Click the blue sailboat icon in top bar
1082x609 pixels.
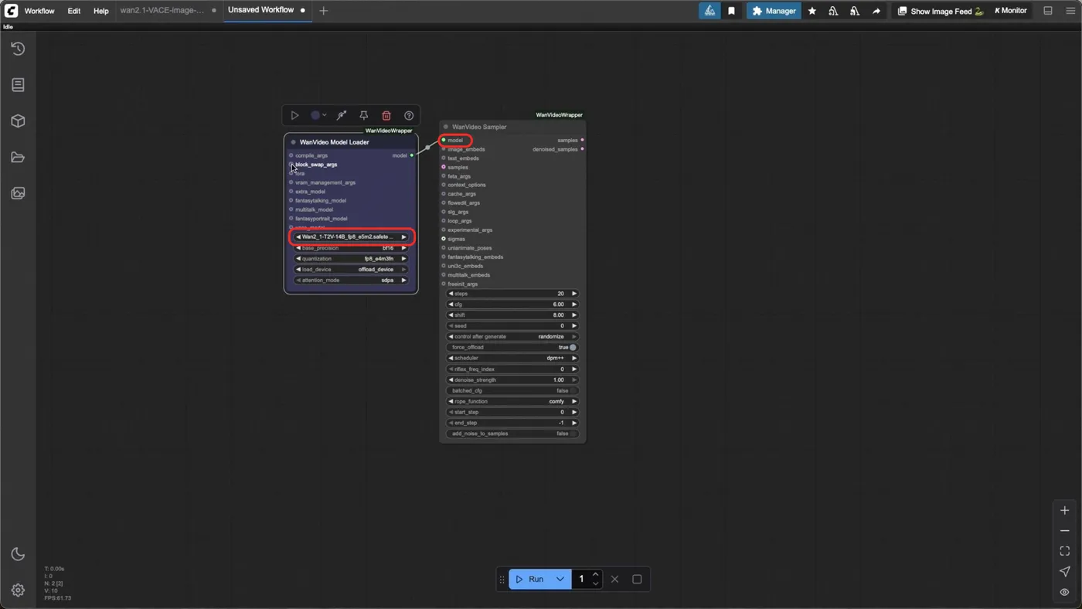click(x=709, y=11)
